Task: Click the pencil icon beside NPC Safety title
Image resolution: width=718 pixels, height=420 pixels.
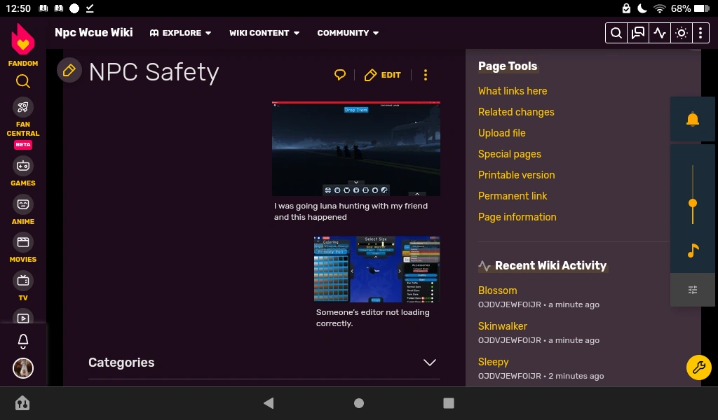Action: pos(69,71)
